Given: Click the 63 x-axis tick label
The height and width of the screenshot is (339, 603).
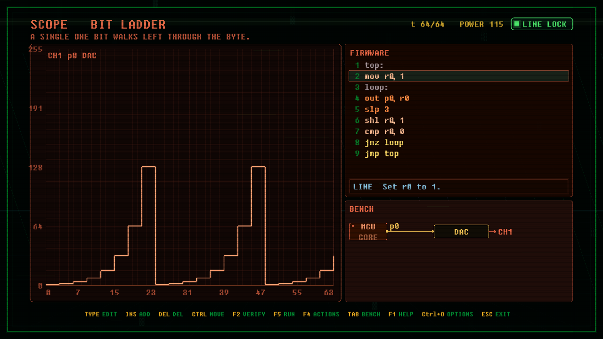Looking at the screenshot, I should tap(329, 292).
